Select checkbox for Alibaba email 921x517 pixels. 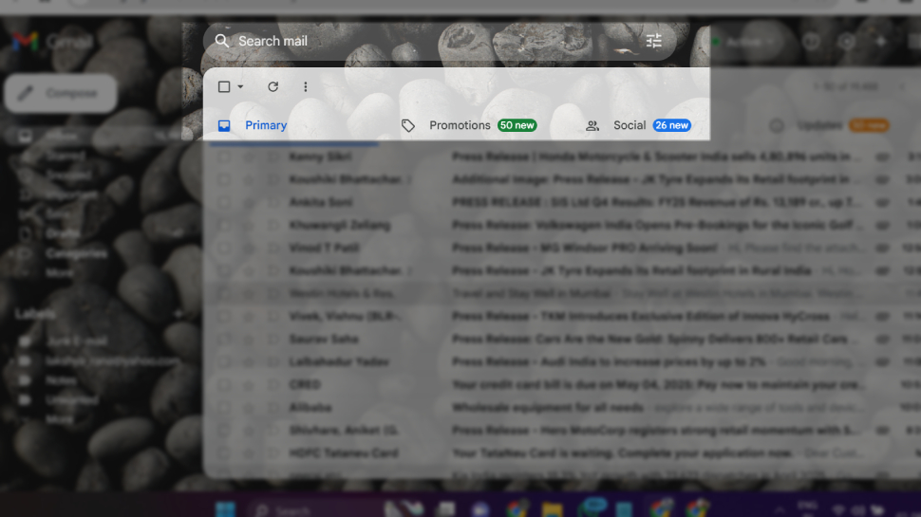coord(224,408)
